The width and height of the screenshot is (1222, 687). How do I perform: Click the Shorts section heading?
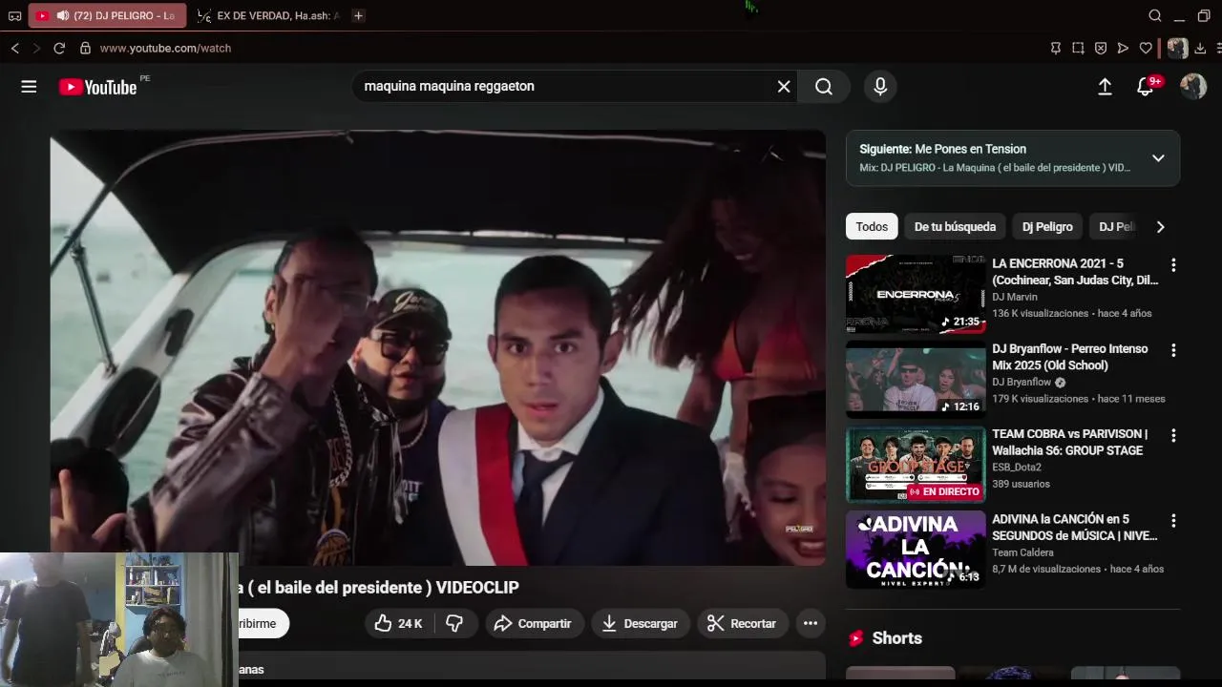[x=897, y=638]
